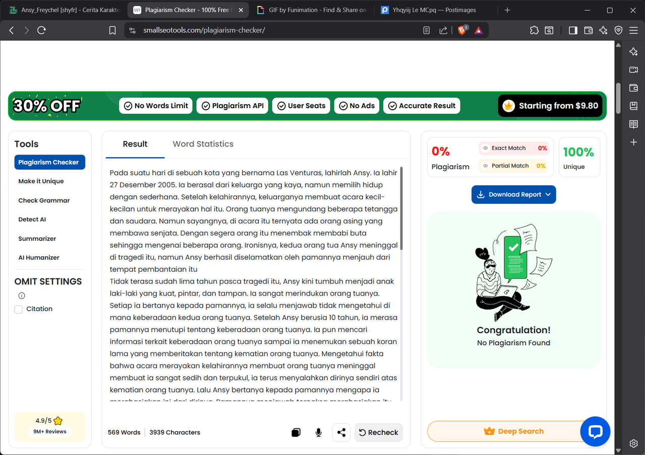Click the 30% OFF banner text
Screen dimensions: 645x455
[47, 106]
